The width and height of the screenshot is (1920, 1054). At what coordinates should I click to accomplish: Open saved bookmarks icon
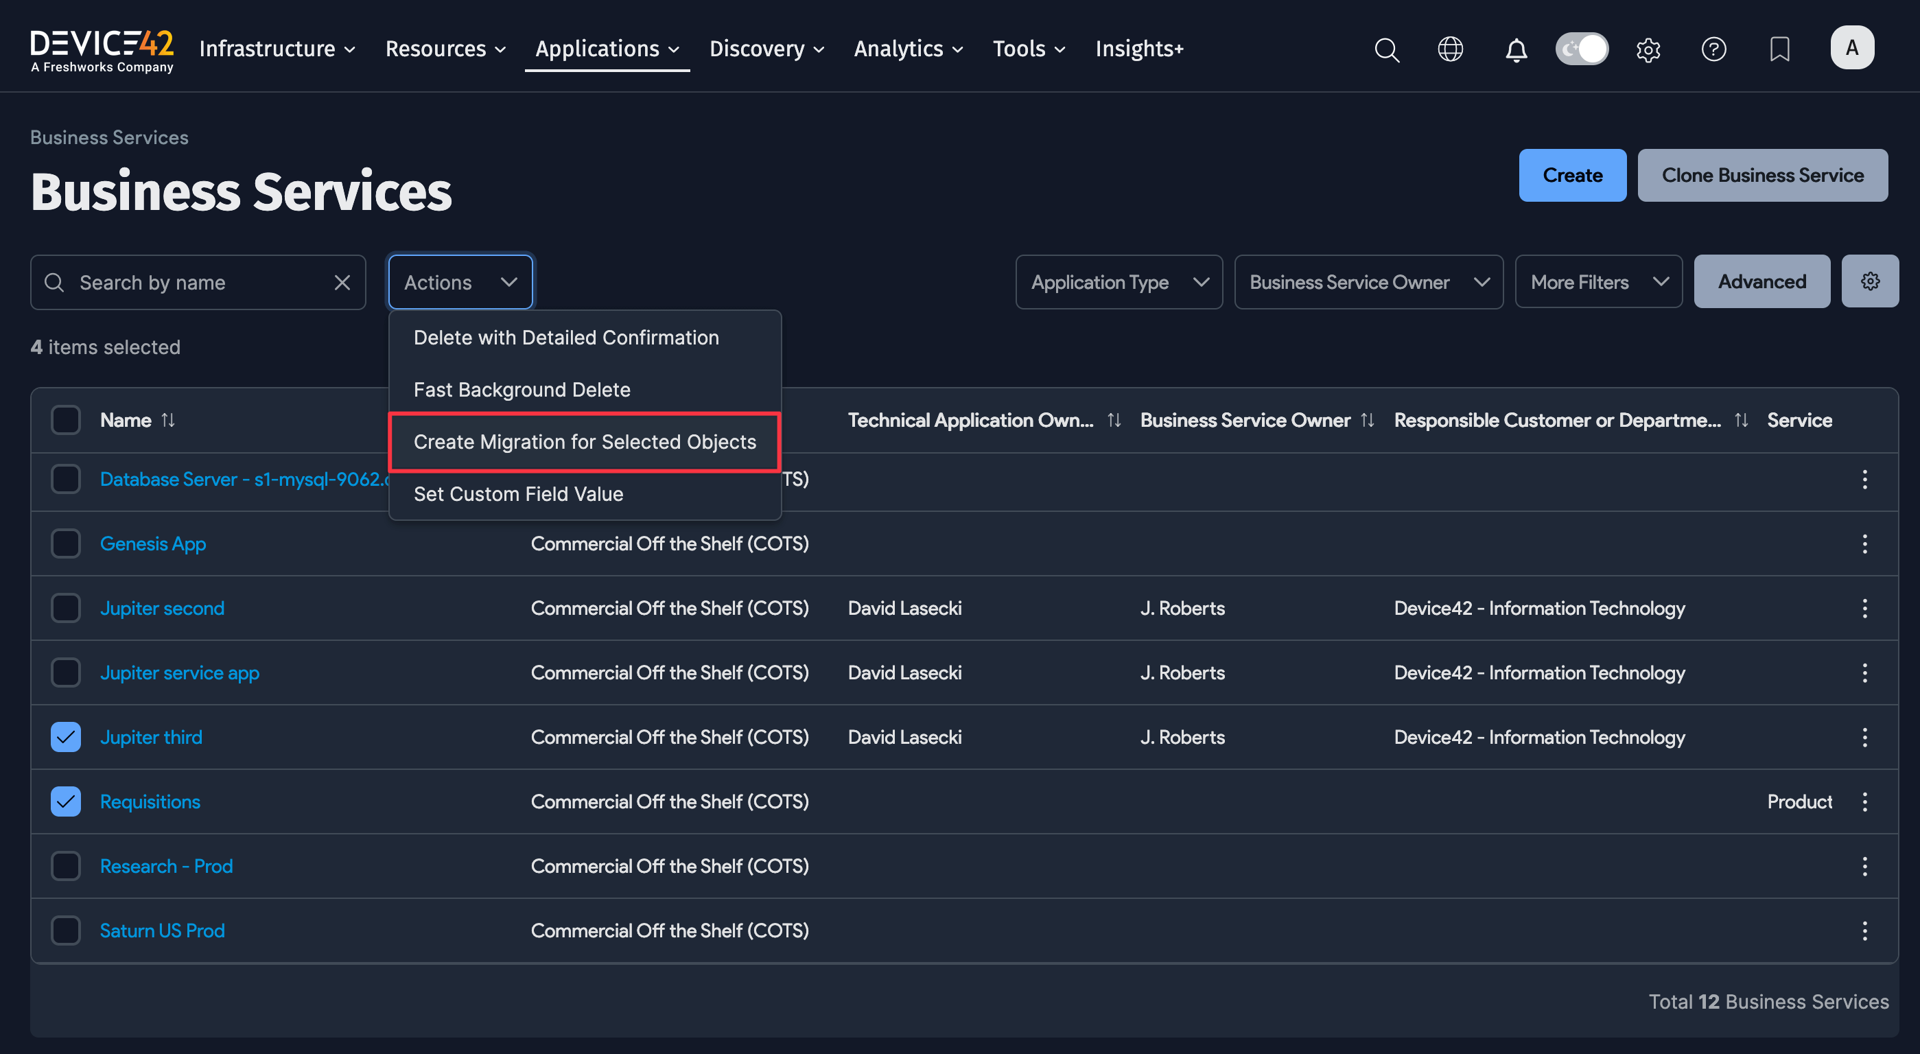(x=1779, y=49)
